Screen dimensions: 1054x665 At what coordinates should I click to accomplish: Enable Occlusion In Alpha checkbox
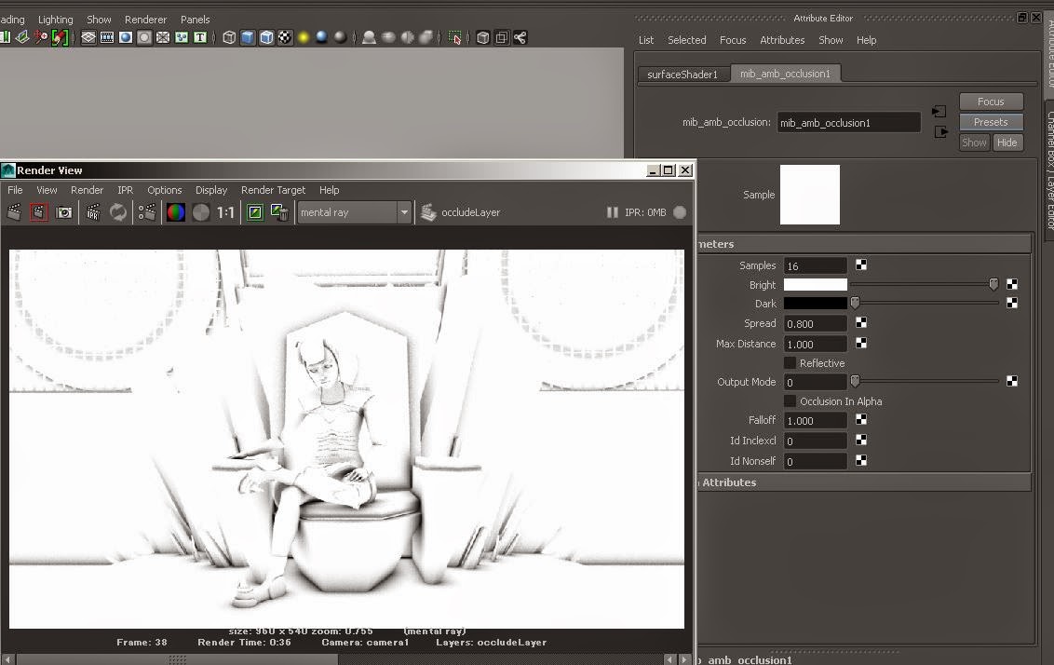(x=790, y=401)
